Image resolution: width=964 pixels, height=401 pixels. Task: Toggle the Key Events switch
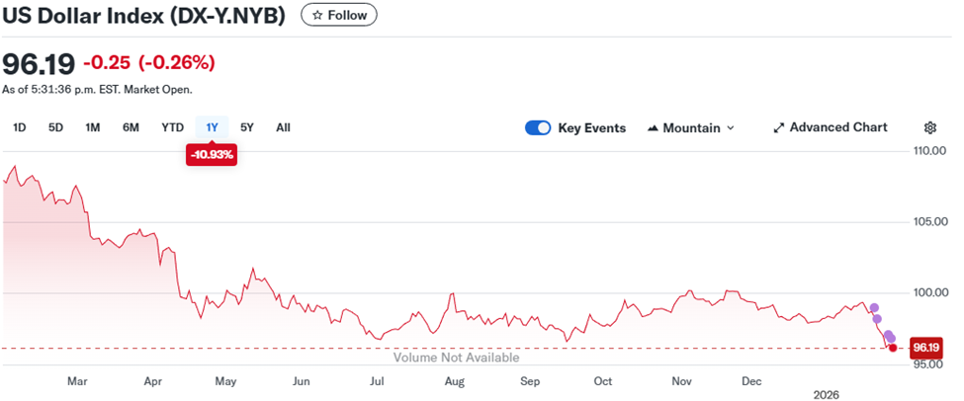click(x=538, y=127)
